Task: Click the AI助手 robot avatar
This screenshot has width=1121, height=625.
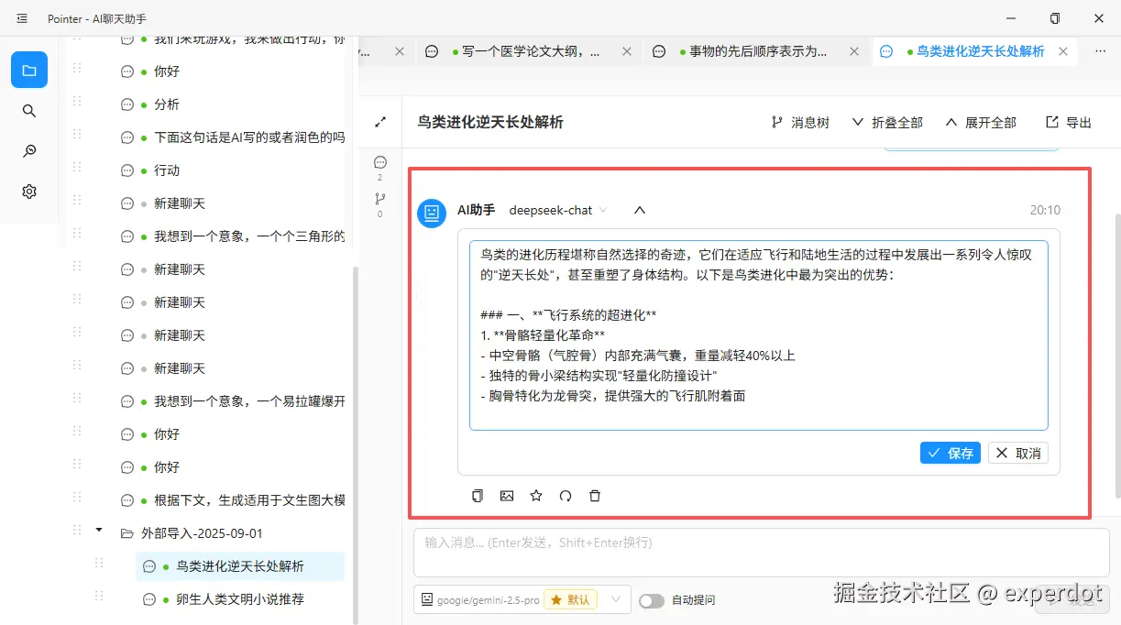Action: coord(432,214)
